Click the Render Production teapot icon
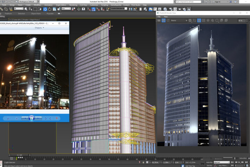Screen dimensions: 250x167 180,9
